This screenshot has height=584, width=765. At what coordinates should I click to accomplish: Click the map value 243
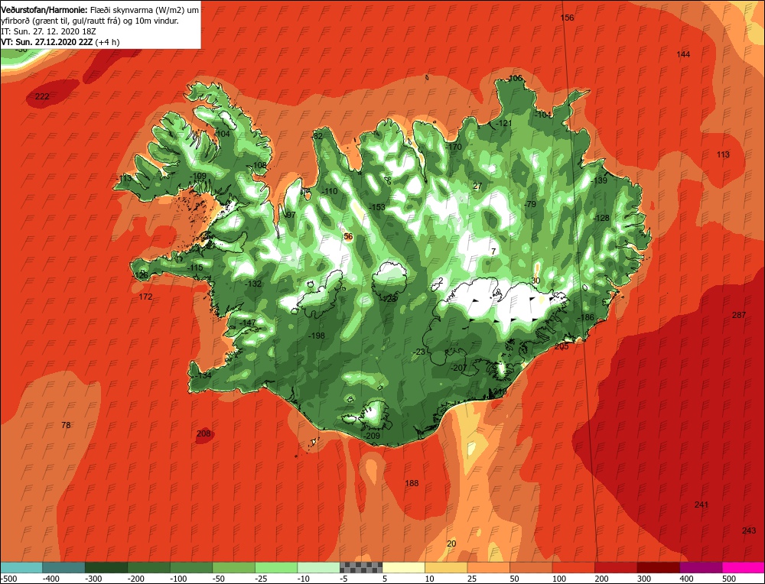tap(749, 530)
